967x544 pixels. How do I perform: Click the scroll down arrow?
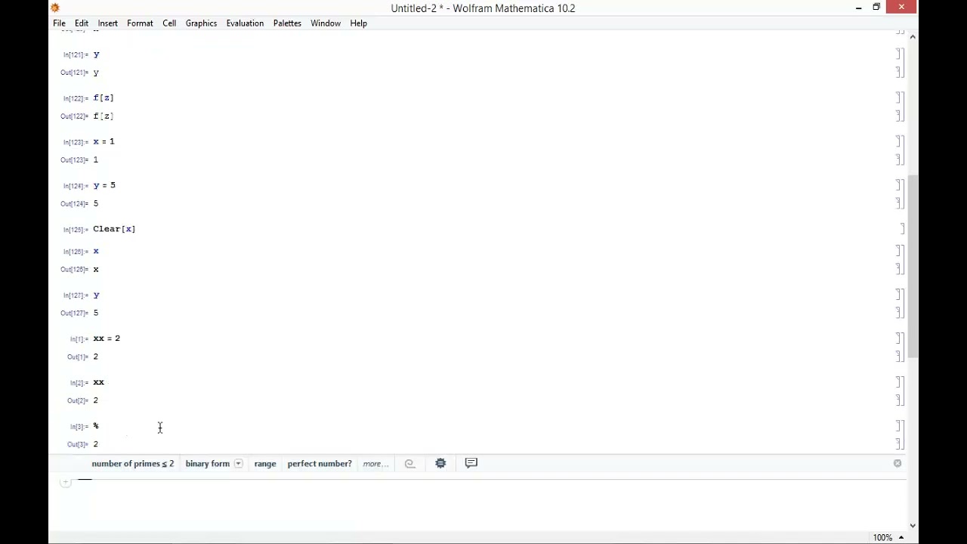click(913, 526)
